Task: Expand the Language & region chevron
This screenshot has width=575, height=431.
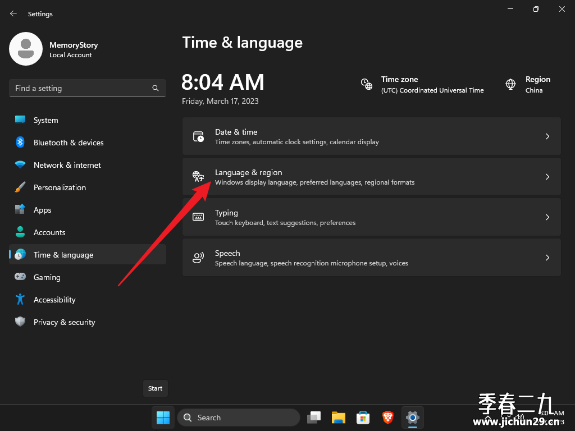Action: tap(547, 177)
